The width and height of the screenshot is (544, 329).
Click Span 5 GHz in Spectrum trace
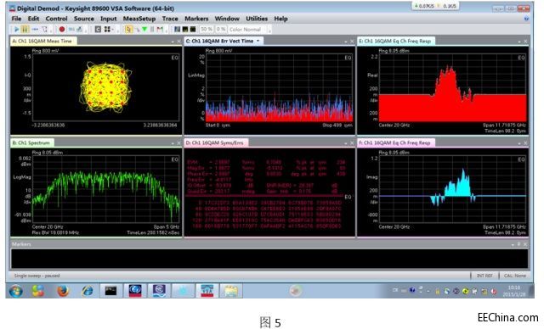(x=167, y=227)
